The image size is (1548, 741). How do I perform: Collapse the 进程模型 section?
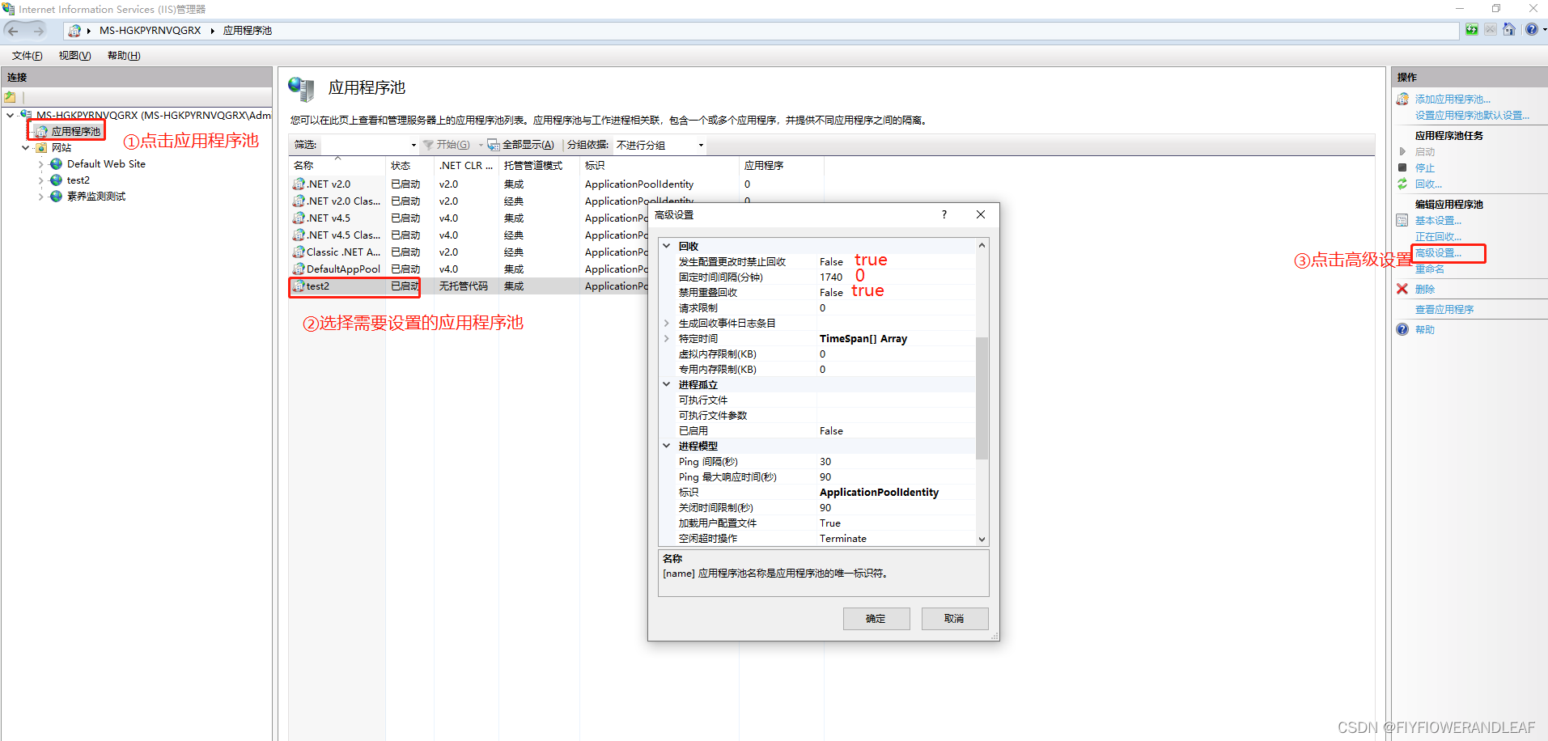(667, 446)
